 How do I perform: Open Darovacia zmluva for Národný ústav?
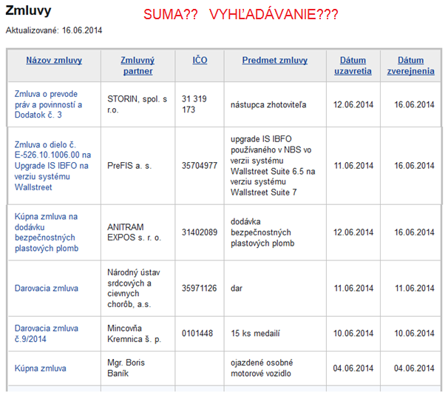point(47,288)
